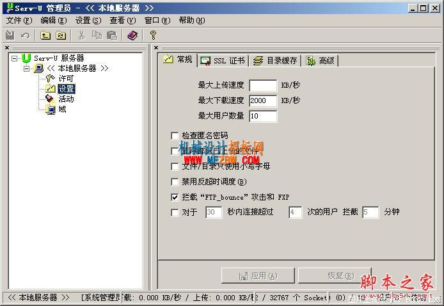Open the 文件(F) menu
This screenshot has height=306, width=444.
pyautogui.click(x=19, y=20)
